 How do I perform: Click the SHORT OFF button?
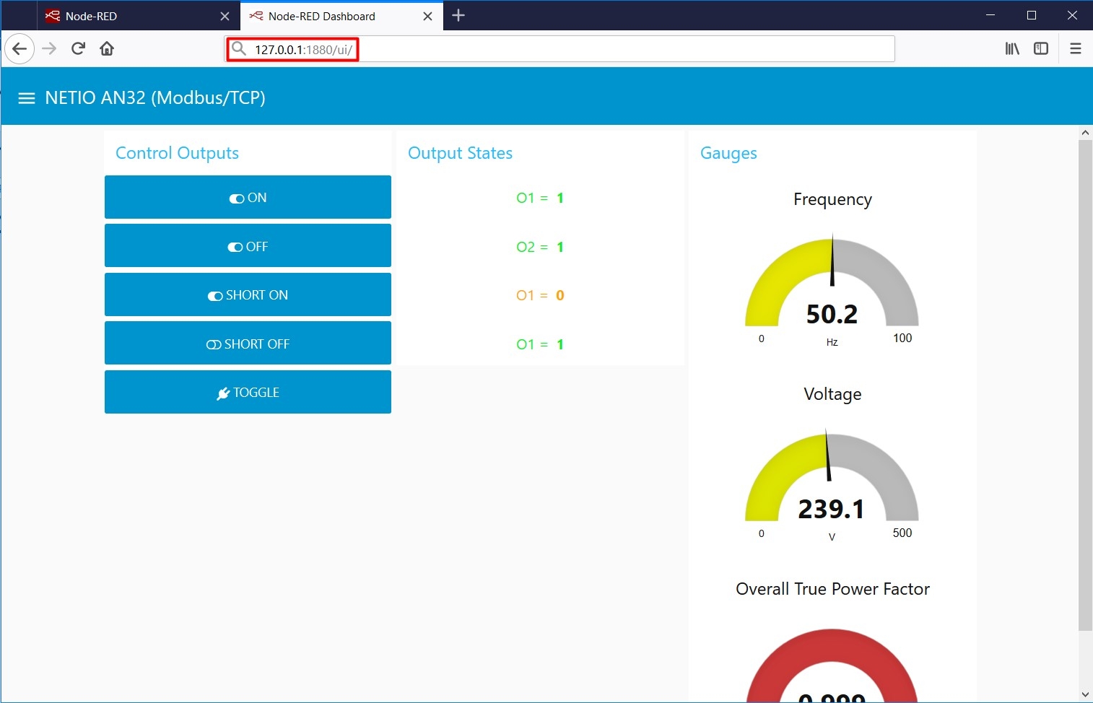pyautogui.click(x=248, y=344)
